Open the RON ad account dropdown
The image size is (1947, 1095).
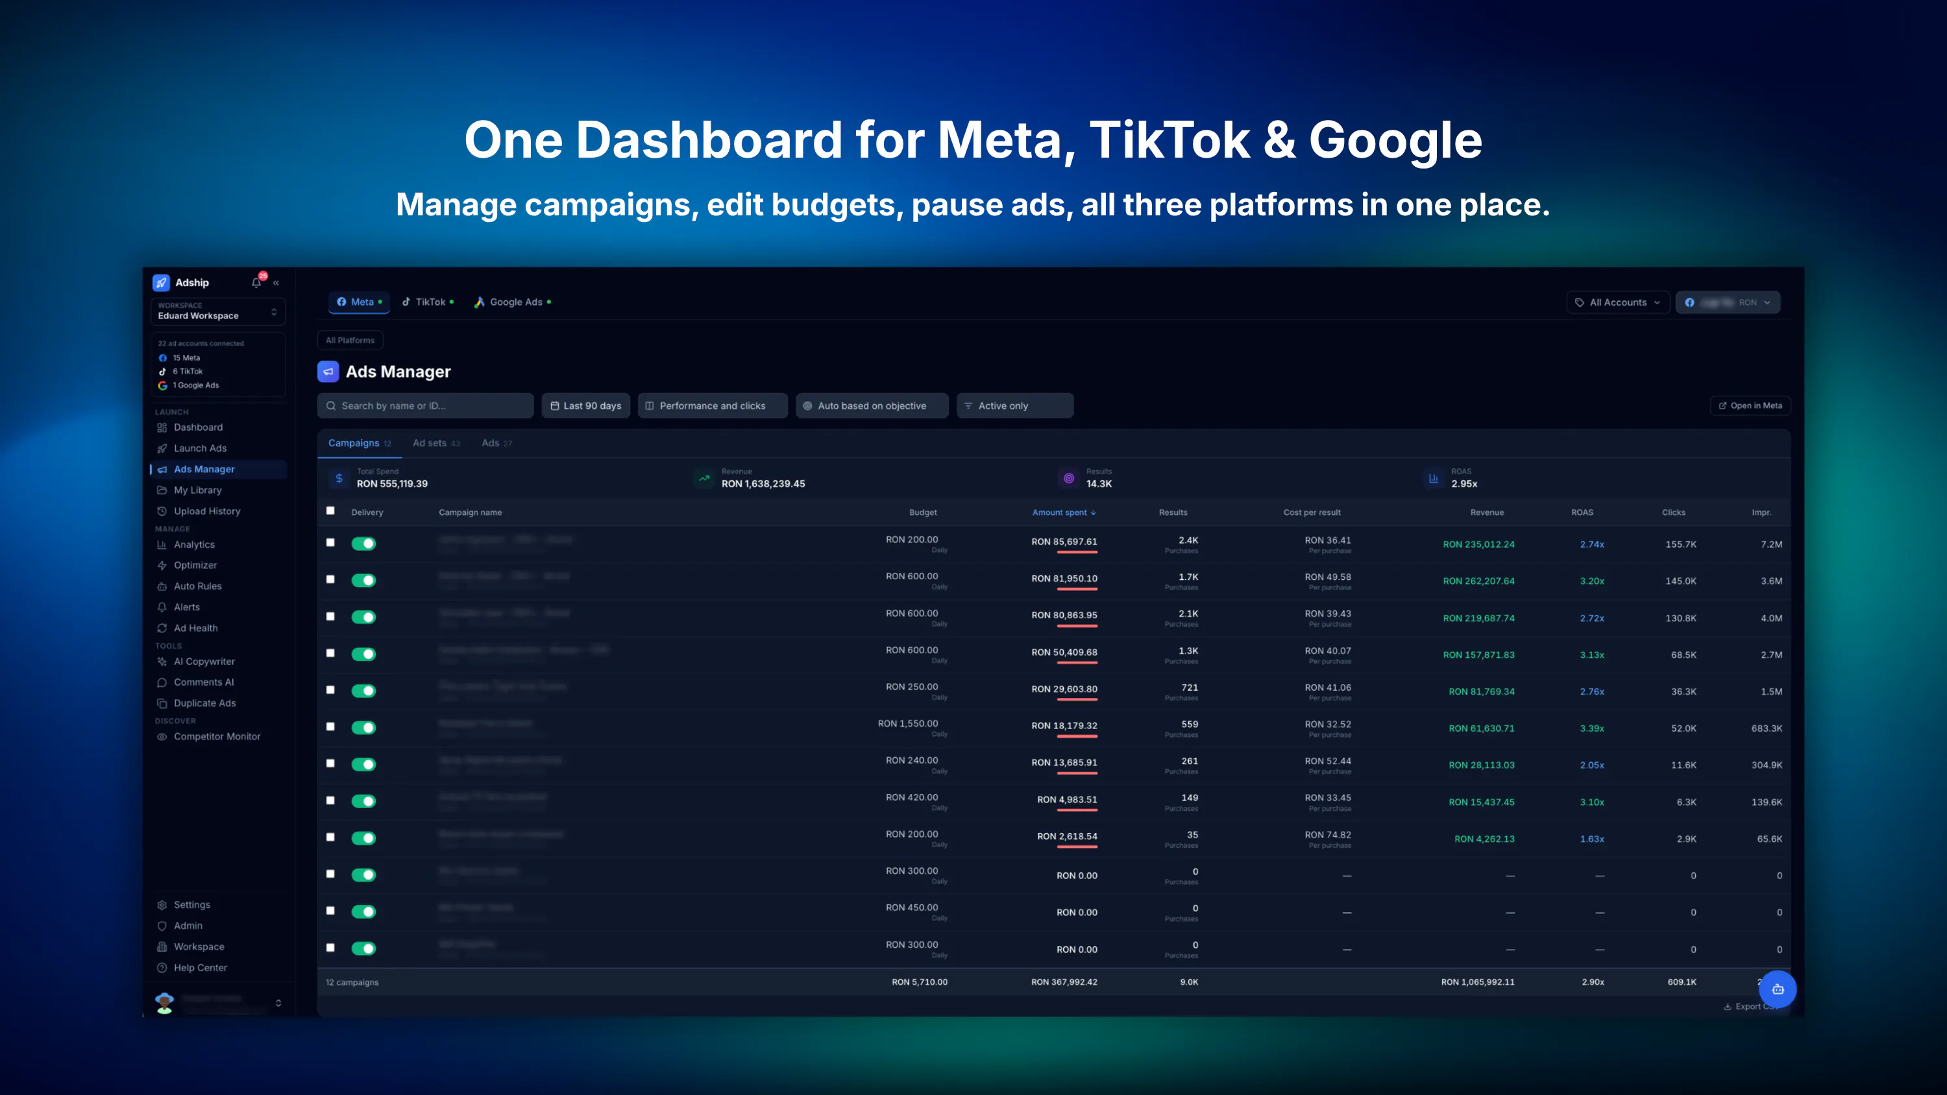[x=1728, y=302]
